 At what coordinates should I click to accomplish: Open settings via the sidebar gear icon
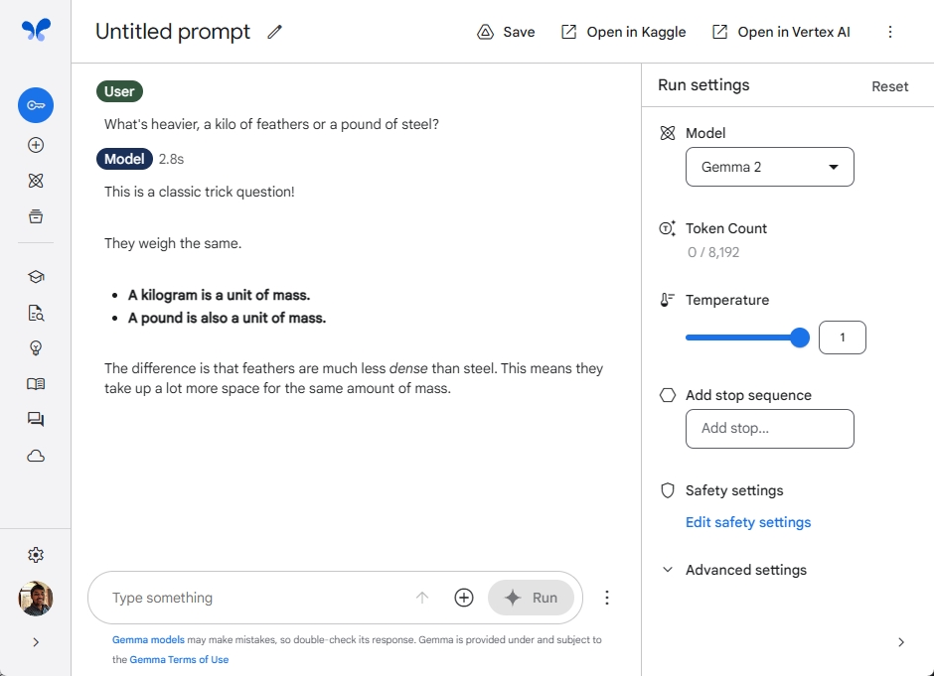[36, 555]
